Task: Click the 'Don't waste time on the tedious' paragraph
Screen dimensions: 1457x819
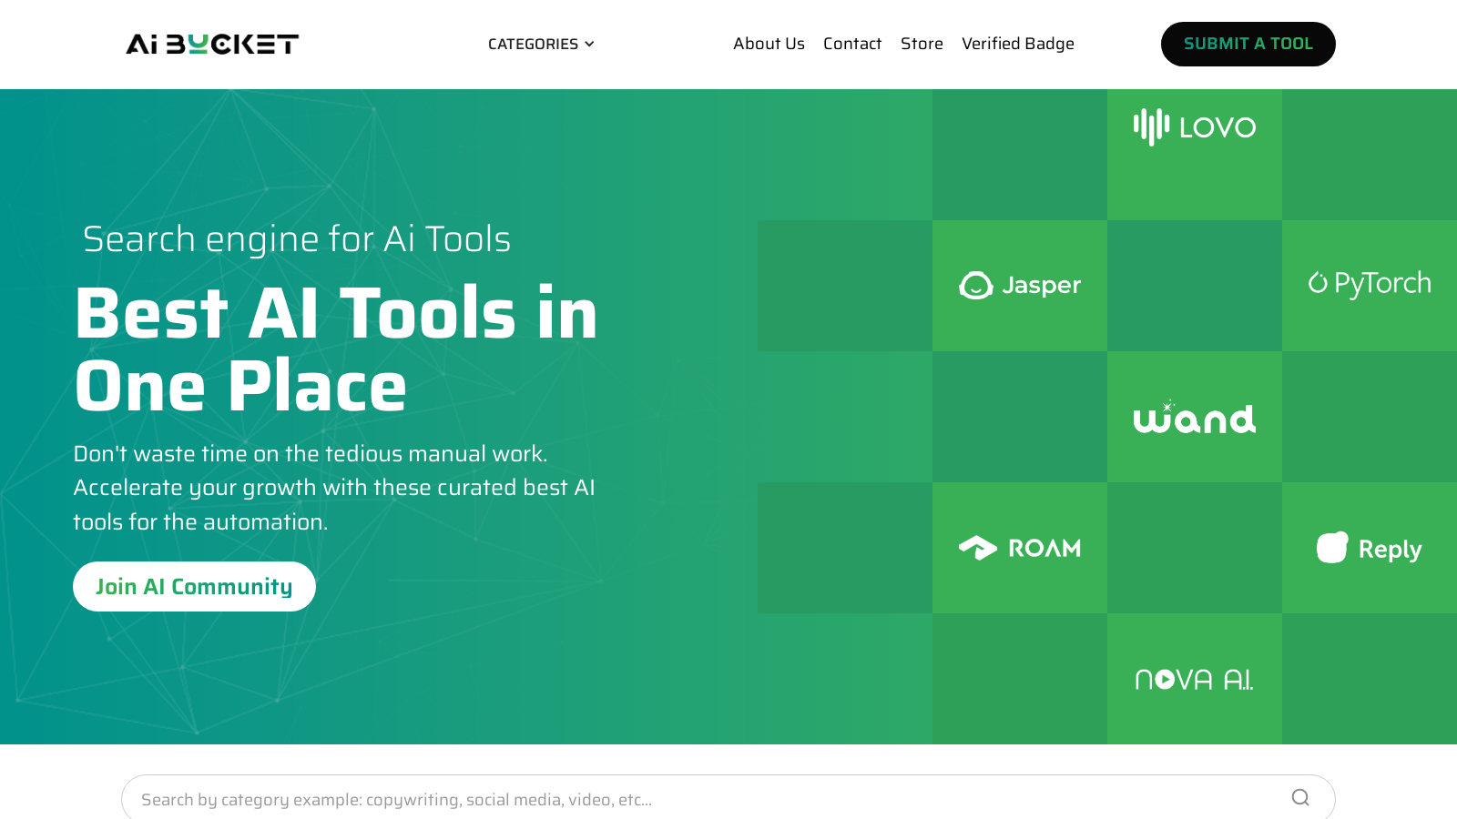Action: (x=334, y=488)
